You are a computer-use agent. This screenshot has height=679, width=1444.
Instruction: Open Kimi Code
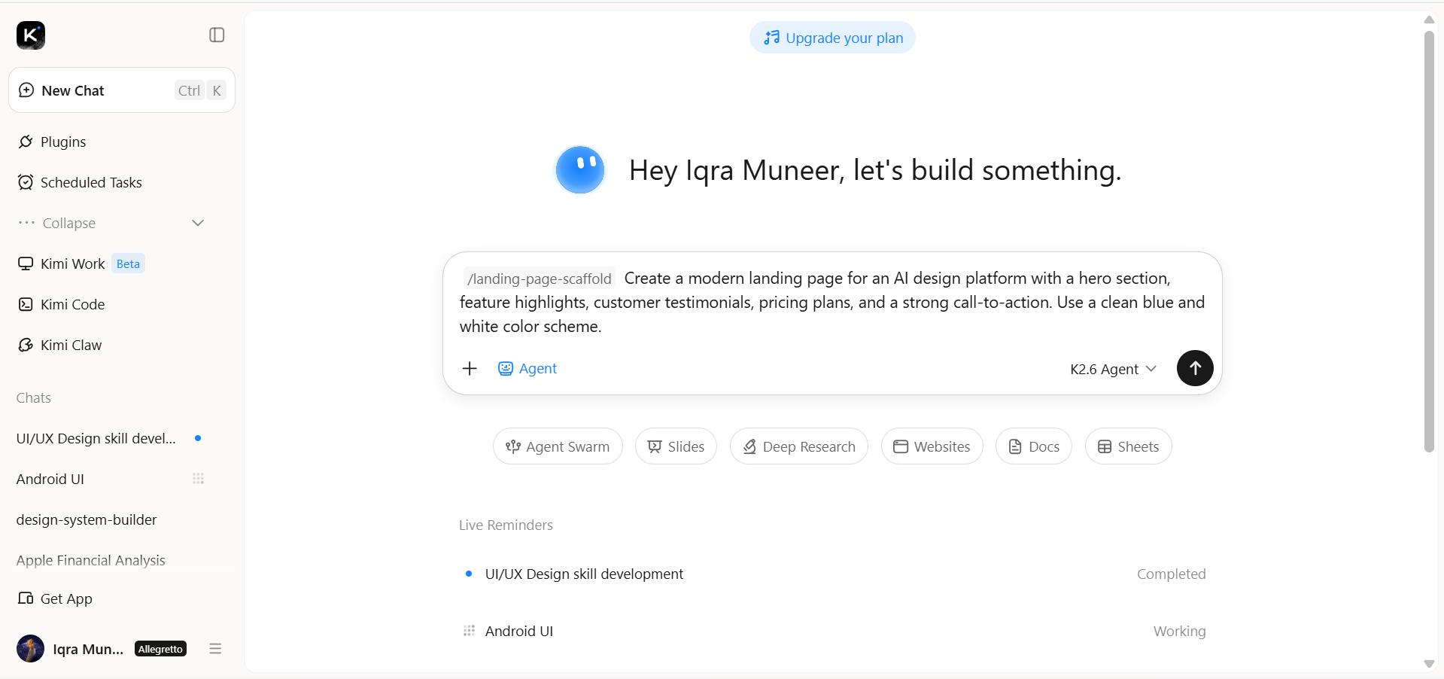pyautogui.click(x=72, y=304)
